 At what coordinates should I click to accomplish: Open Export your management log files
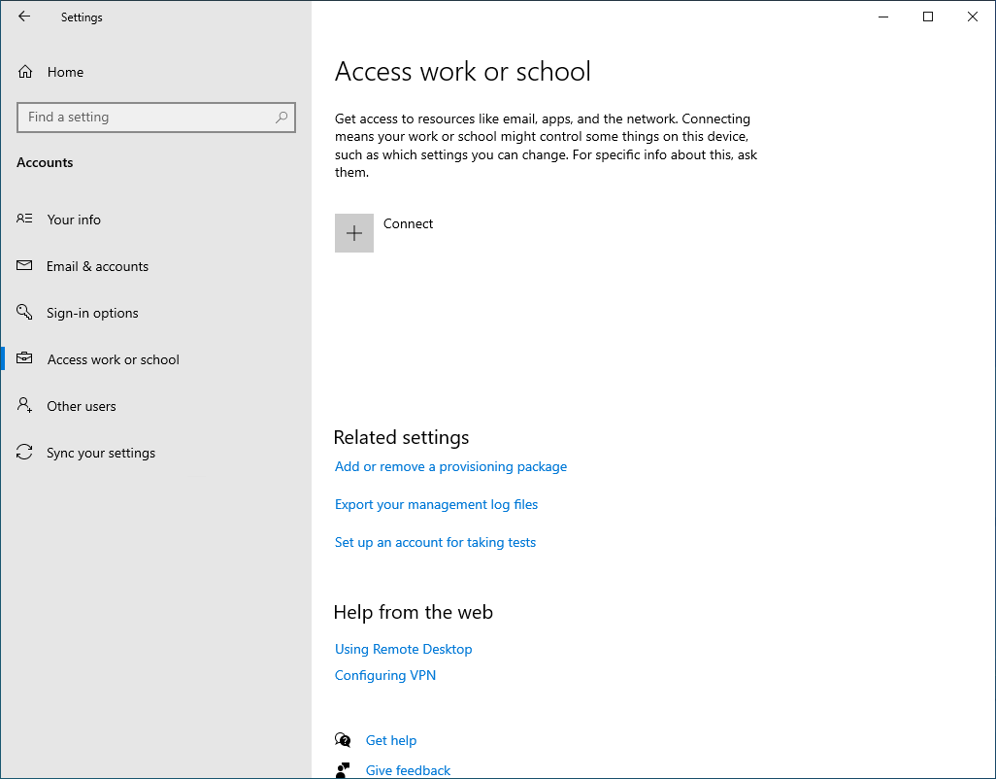tap(436, 504)
